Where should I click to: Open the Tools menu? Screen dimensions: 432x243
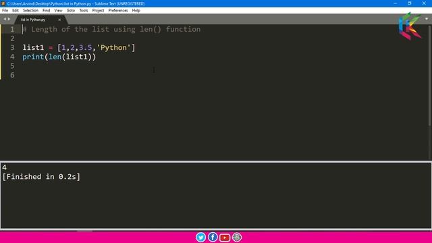(84, 11)
